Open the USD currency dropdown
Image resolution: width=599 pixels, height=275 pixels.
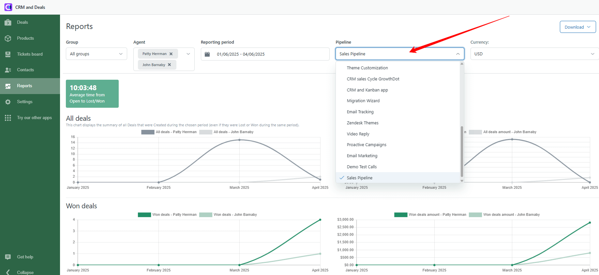click(x=534, y=54)
